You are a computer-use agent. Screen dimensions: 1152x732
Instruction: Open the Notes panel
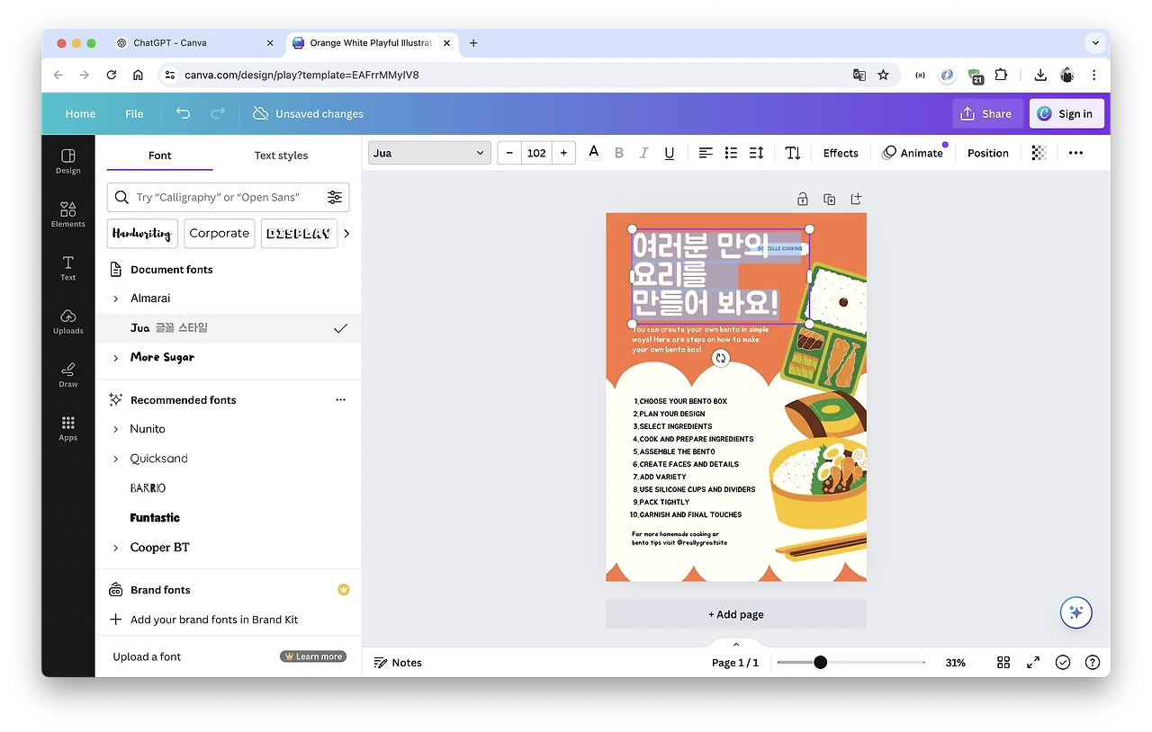click(x=398, y=663)
